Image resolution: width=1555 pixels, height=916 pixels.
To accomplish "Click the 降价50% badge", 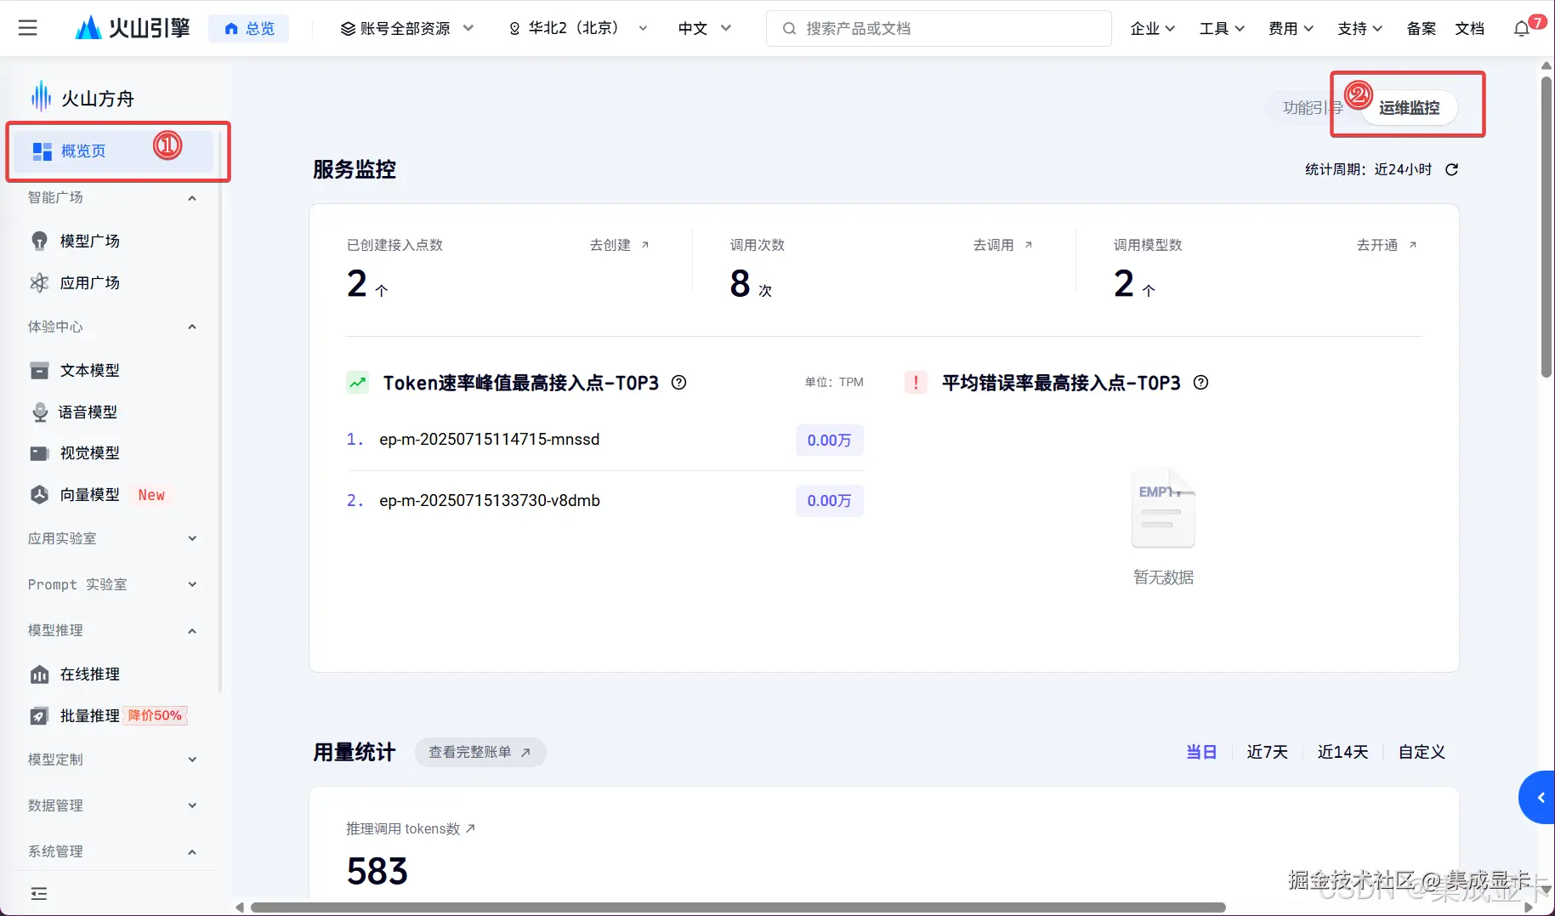I will (156, 715).
